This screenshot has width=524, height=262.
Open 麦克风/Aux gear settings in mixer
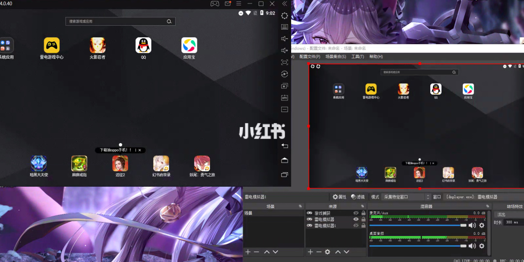coord(482,225)
